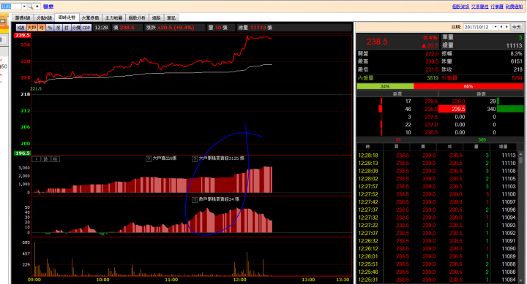Viewport: 527px width, 284px height.
Task: Select ask price 239.0 in order book
Action: pos(458,101)
